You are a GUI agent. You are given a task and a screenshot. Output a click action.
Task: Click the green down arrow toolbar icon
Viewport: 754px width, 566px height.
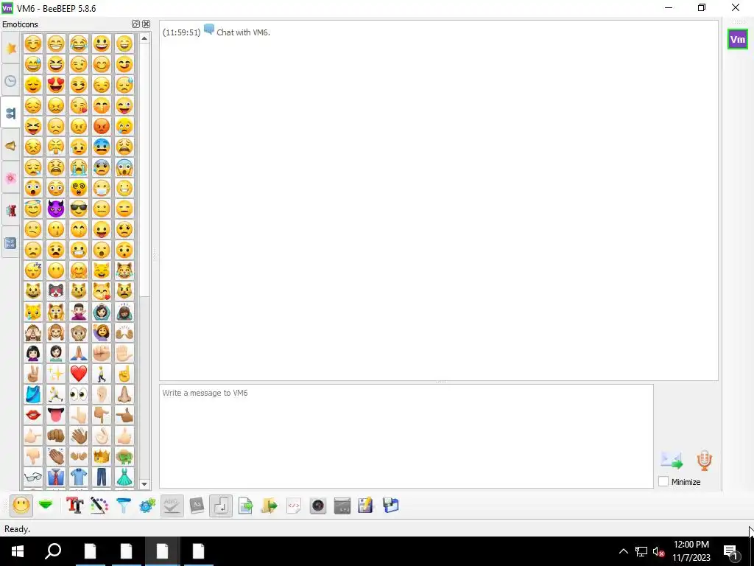(x=46, y=506)
